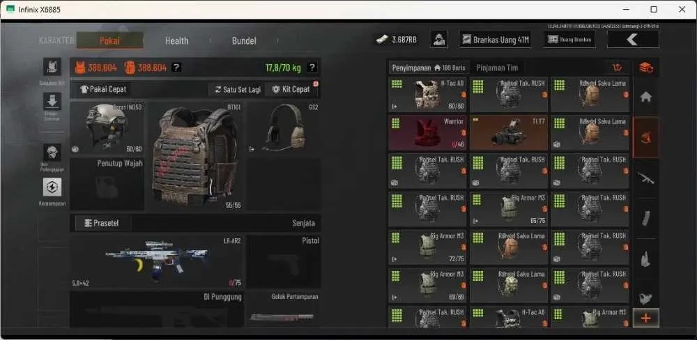Select the T1 T7 night vision item
Image resolution: width=697 pixels, height=340 pixels.
tap(509, 133)
